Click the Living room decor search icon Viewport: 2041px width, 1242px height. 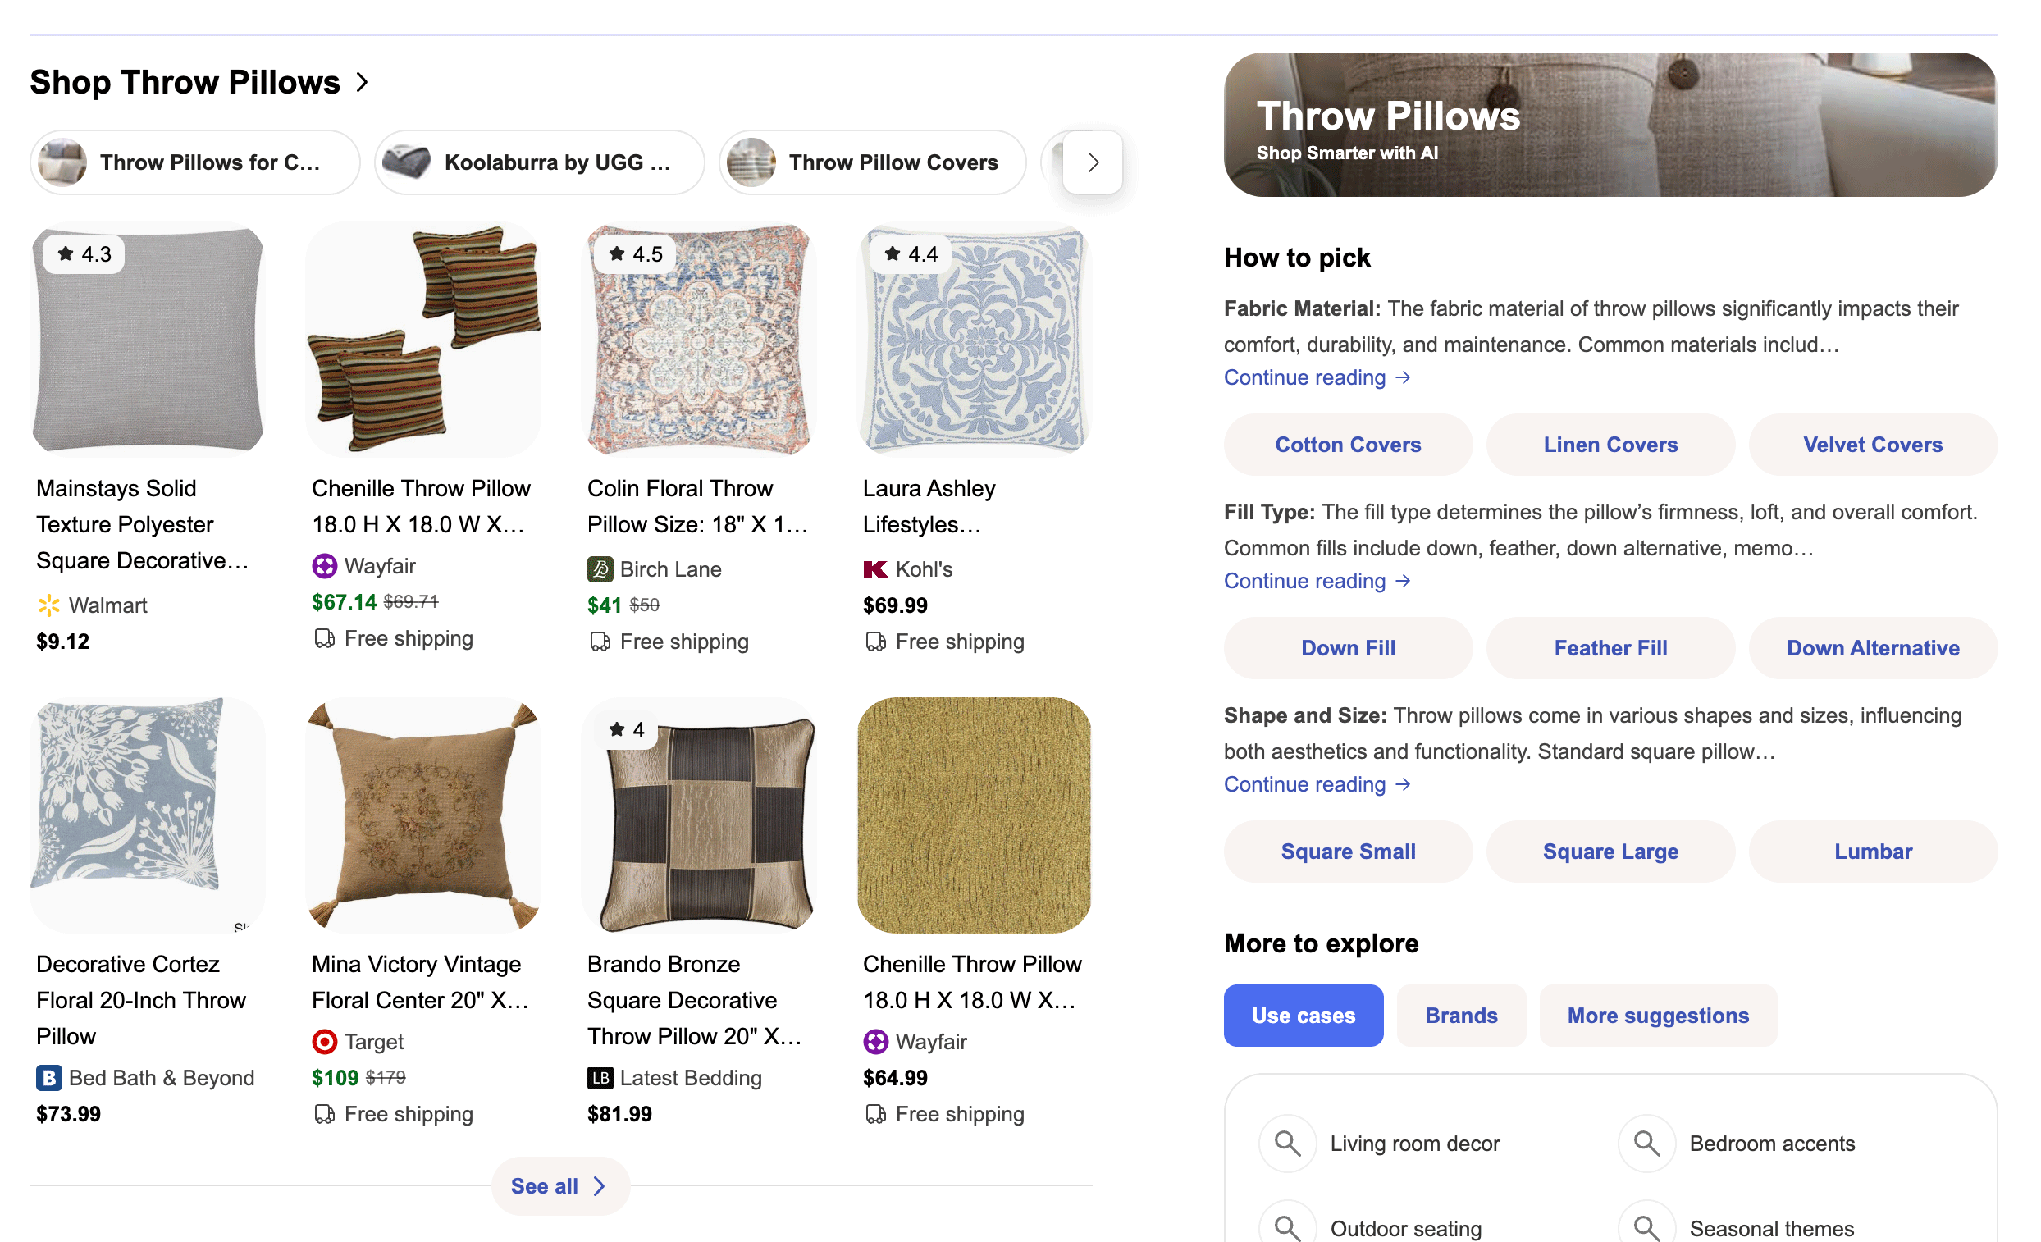click(x=1288, y=1144)
